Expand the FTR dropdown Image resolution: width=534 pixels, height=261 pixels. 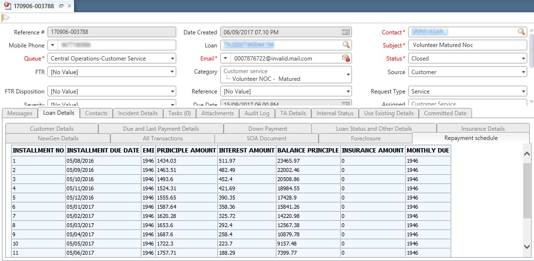[x=172, y=72]
